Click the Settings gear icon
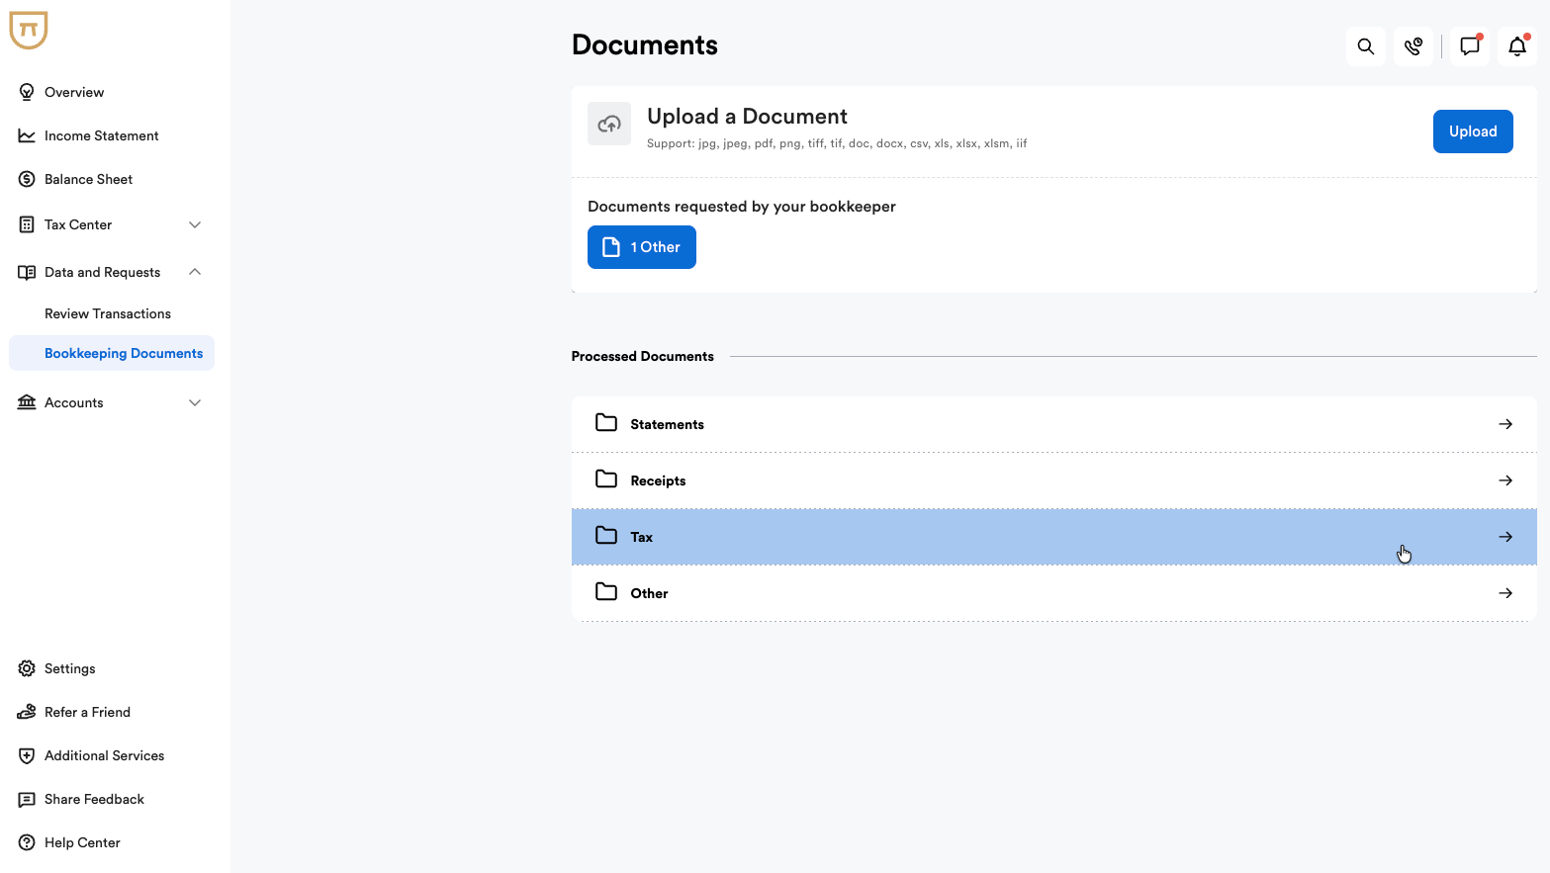This screenshot has width=1550, height=873. pyautogui.click(x=27, y=668)
